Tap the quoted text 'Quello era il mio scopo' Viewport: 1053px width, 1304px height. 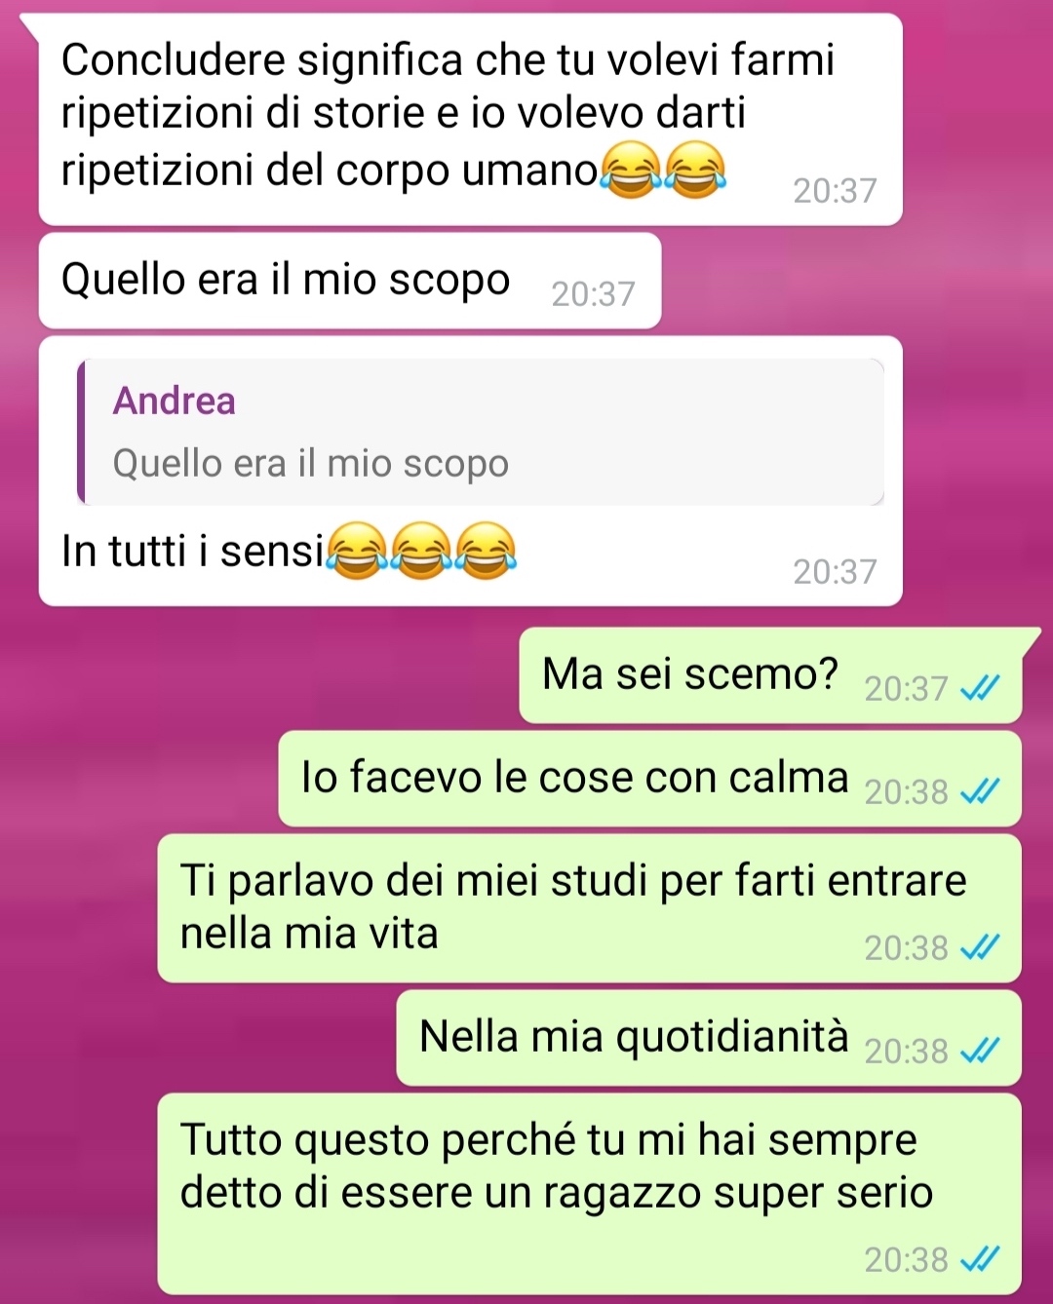tap(311, 464)
